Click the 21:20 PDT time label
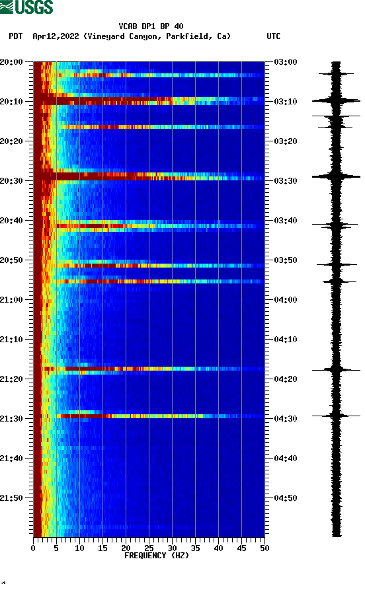This screenshot has height=590, width=365. click(x=11, y=379)
